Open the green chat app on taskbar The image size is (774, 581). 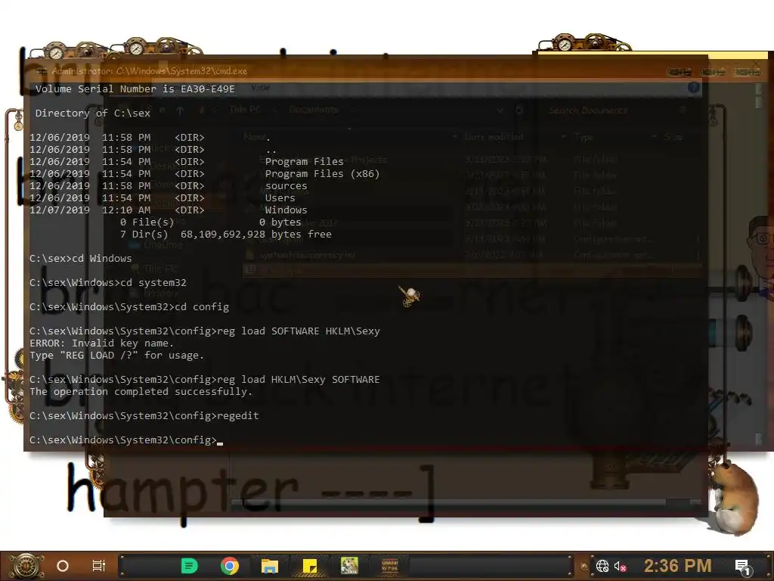tap(190, 566)
